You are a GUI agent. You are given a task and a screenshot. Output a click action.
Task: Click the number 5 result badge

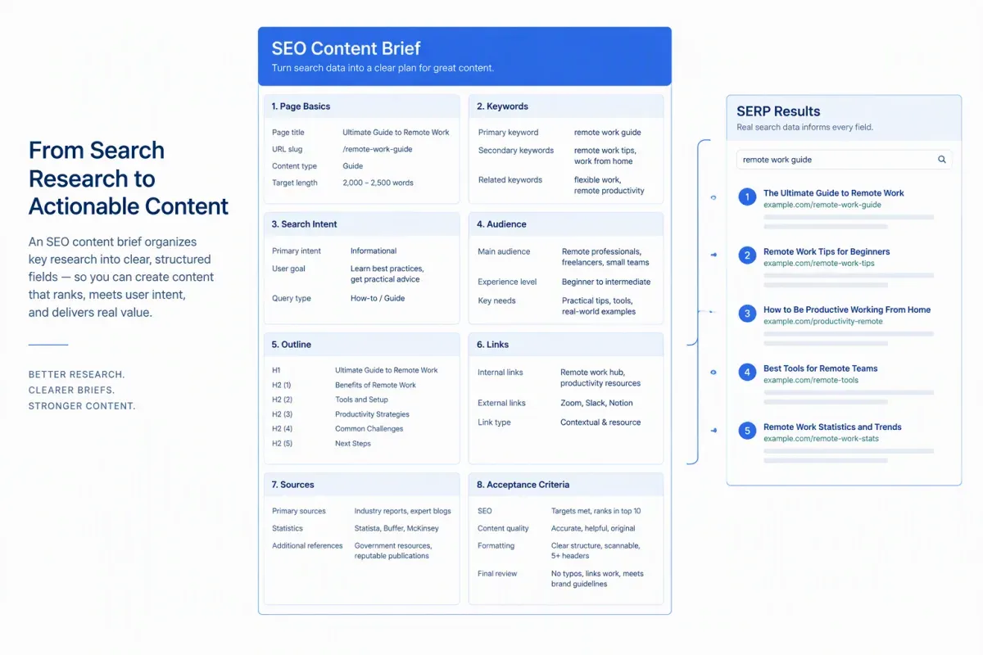(746, 431)
